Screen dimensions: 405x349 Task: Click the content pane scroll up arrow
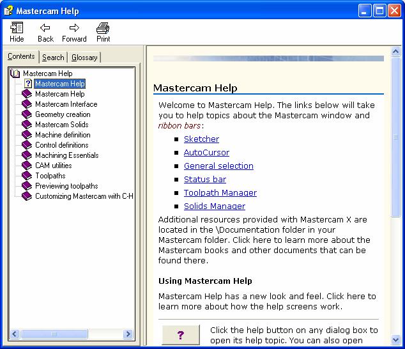[x=395, y=51]
